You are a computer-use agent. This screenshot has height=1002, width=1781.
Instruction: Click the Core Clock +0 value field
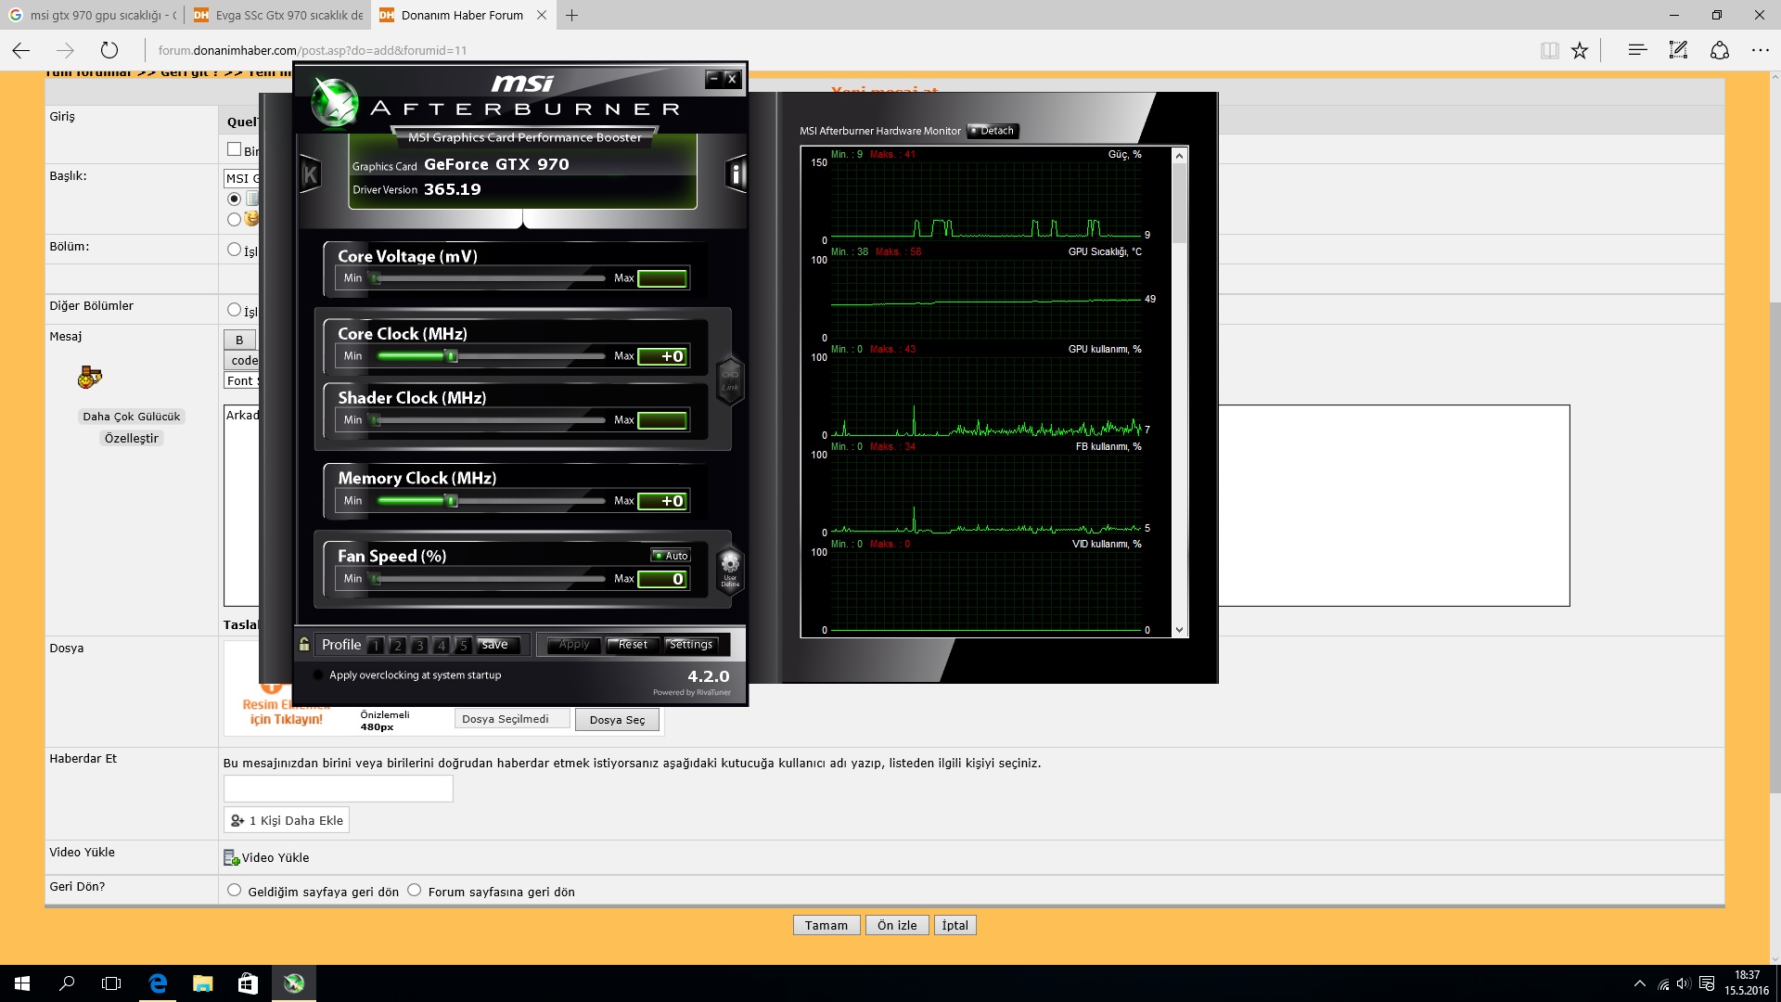tap(662, 356)
